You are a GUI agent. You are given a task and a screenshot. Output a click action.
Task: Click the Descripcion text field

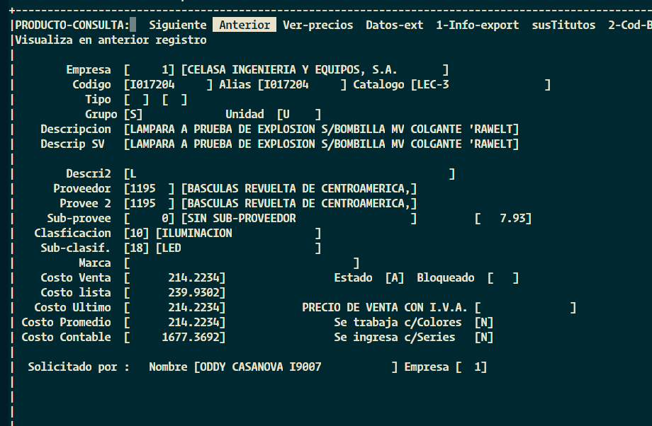tap(320, 129)
